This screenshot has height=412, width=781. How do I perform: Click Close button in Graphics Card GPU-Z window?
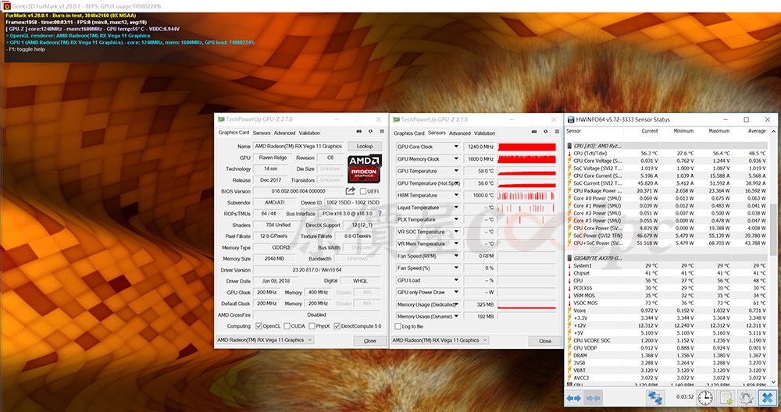[x=370, y=341]
